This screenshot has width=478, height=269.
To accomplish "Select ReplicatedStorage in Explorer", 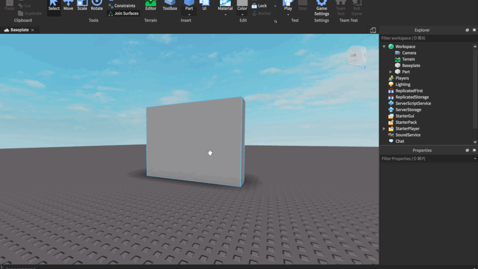I will pos(412,97).
